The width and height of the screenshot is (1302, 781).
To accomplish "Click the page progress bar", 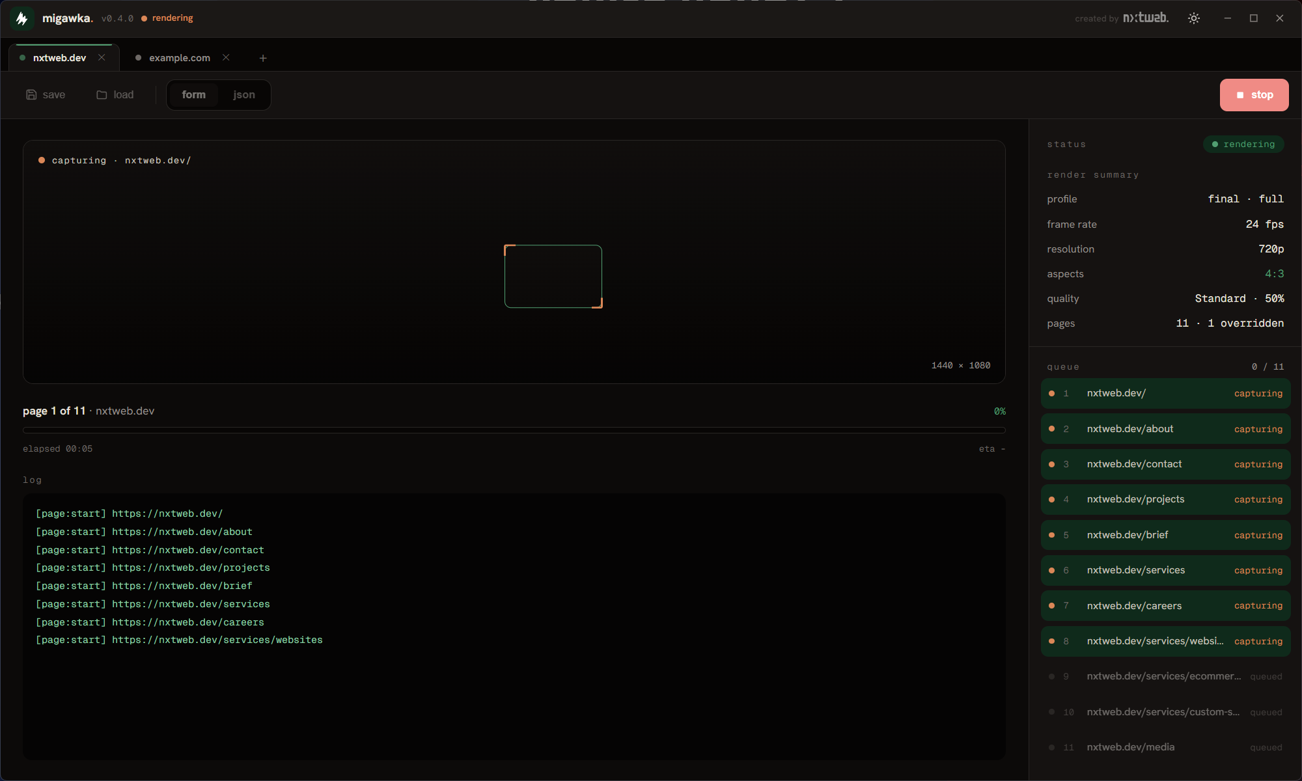I will pos(514,430).
